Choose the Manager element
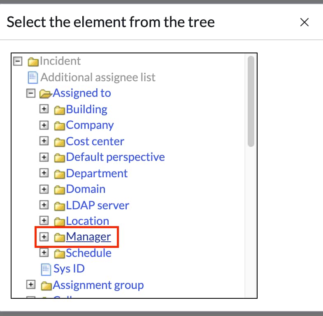Image resolution: width=323 pixels, height=316 pixels. (x=88, y=237)
